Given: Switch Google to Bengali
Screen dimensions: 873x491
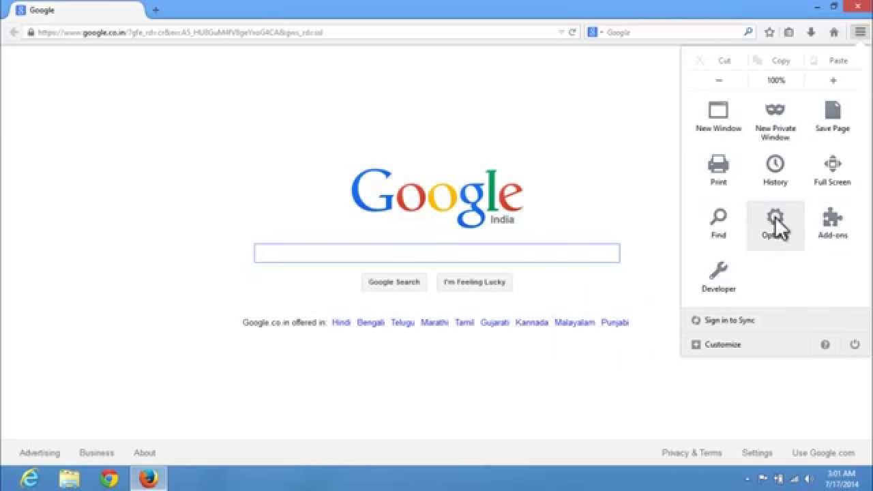Looking at the screenshot, I should 371,323.
